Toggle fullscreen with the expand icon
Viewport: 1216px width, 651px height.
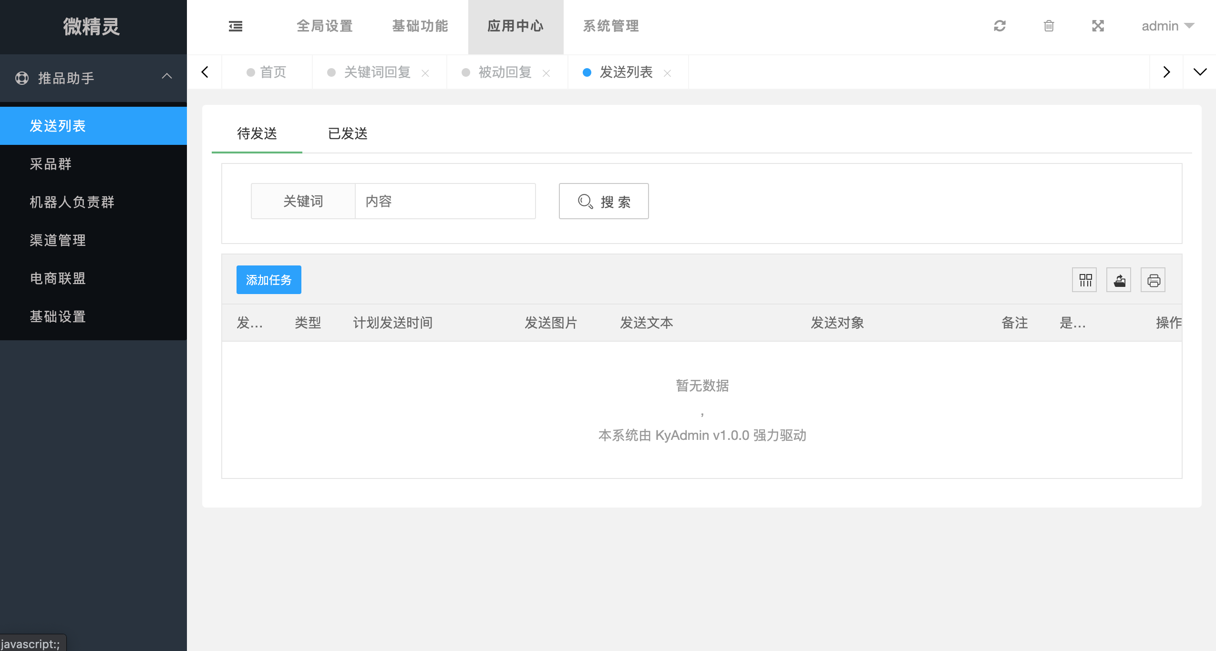point(1098,26)
